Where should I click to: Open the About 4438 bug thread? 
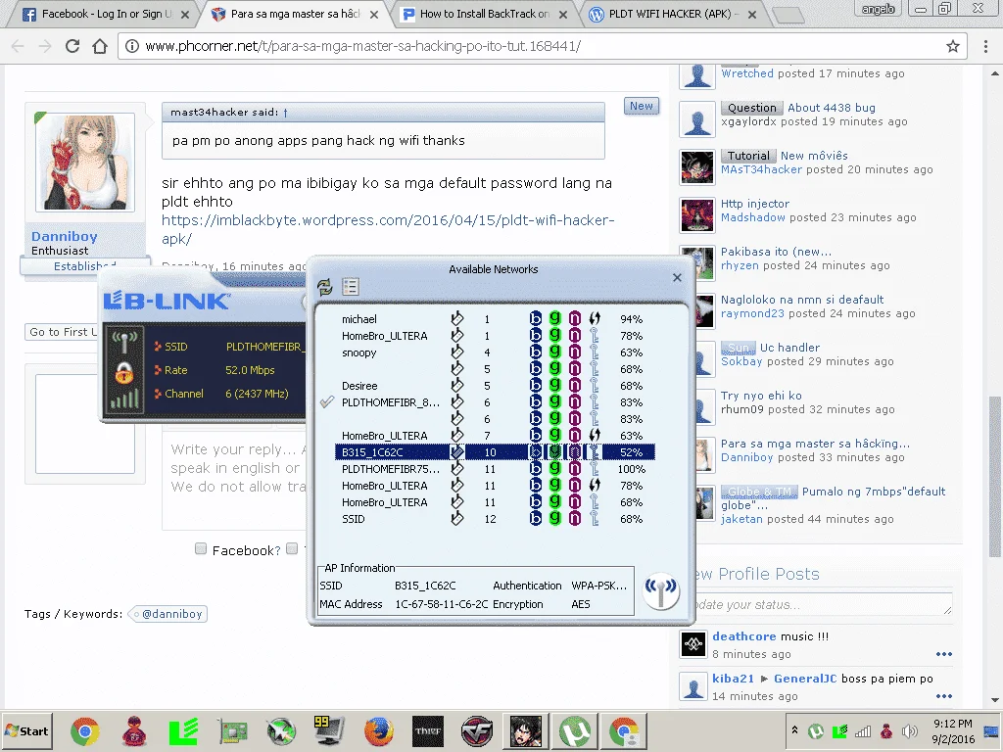(x=831, y=108)
